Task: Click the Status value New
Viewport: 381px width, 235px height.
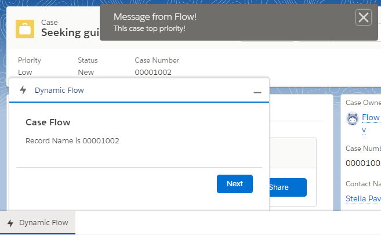Action: [x=86, y=73]
